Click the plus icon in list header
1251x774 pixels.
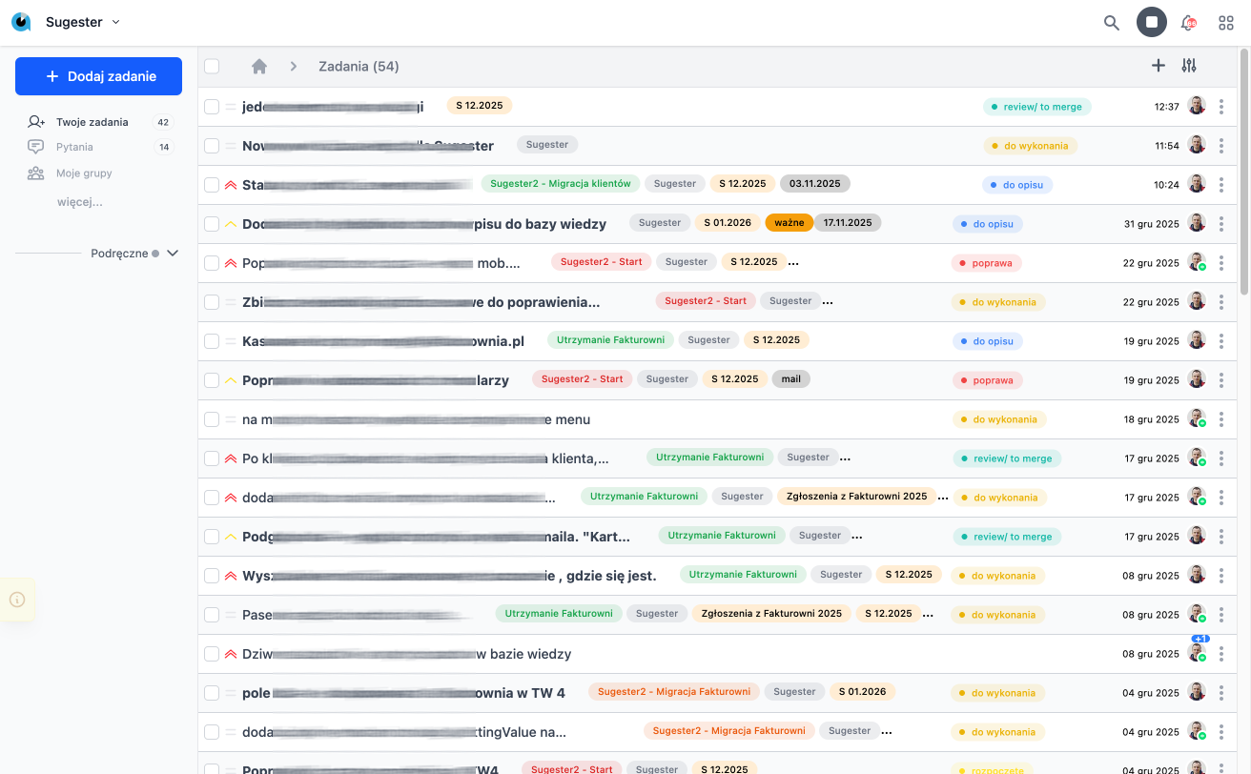pos(1159,66)
